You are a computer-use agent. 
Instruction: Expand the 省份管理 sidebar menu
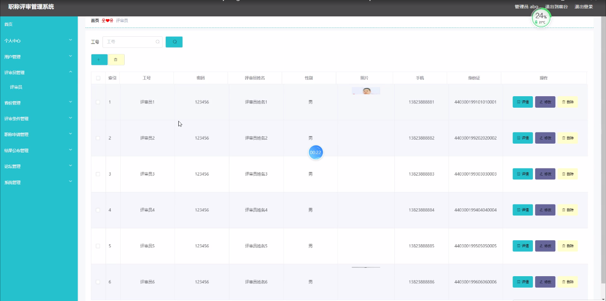click(39, 102)
